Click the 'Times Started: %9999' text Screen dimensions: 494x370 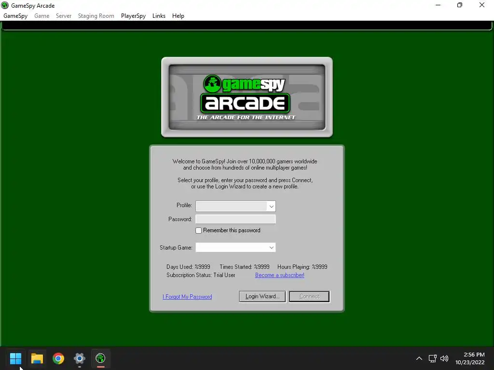[x=245, y=267]
